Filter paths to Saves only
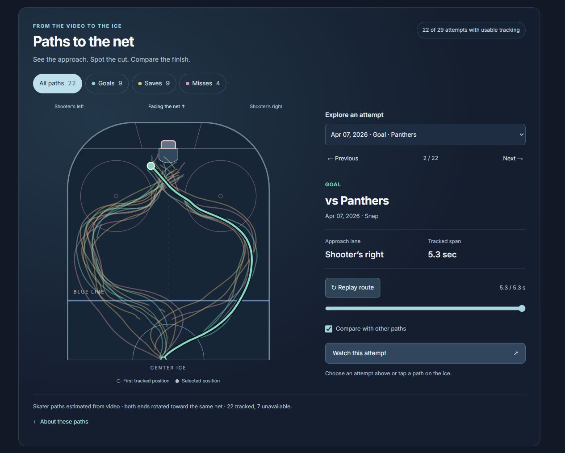This screenshot has height=453, width=565. point(154,84)
